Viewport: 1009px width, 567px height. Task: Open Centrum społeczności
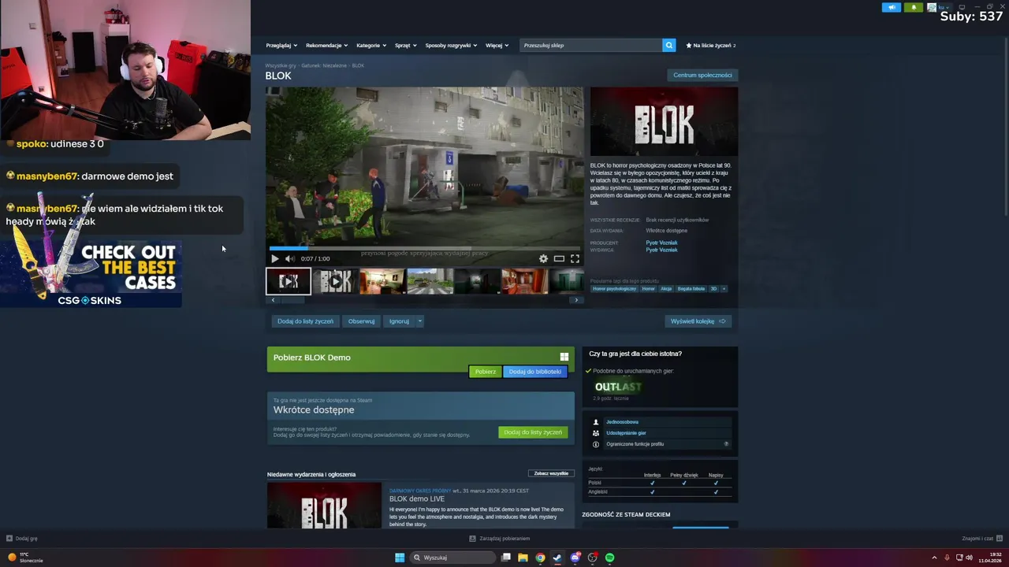click(x=702, y=75)
